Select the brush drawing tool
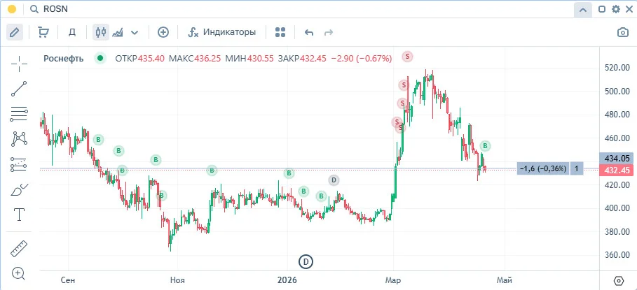 tap(19, 189)
